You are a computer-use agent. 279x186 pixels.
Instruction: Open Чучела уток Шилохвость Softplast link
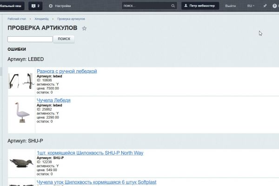click(96, 182)
